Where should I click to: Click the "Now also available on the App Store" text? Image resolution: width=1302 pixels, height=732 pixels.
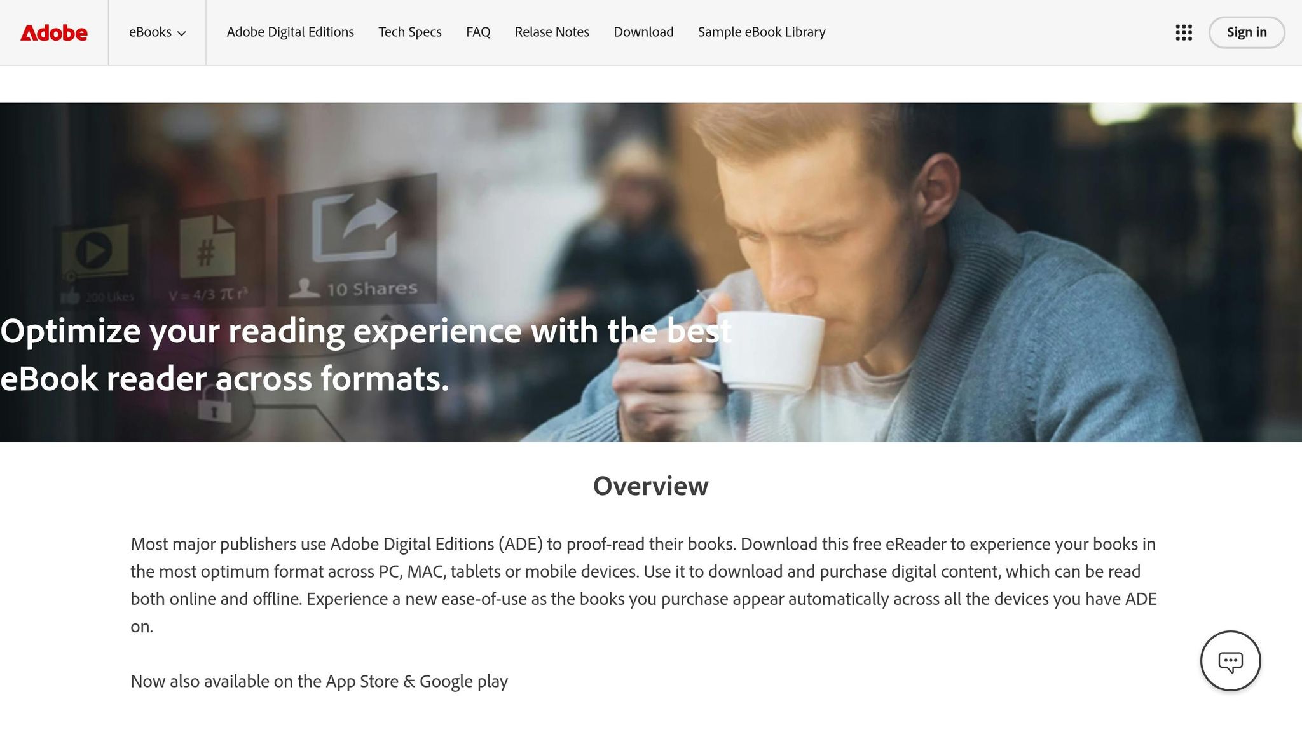(319, 681)
